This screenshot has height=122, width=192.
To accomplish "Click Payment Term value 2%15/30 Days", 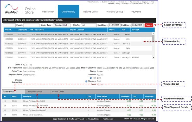I will (29, 74).
